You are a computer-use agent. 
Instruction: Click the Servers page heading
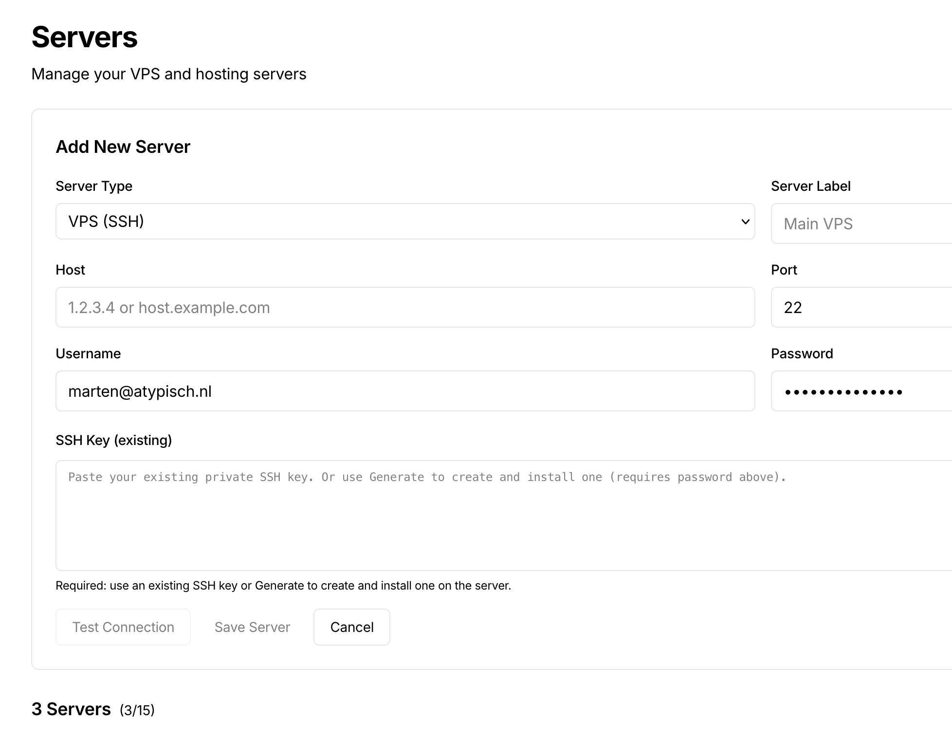click(x=84, y=37)
